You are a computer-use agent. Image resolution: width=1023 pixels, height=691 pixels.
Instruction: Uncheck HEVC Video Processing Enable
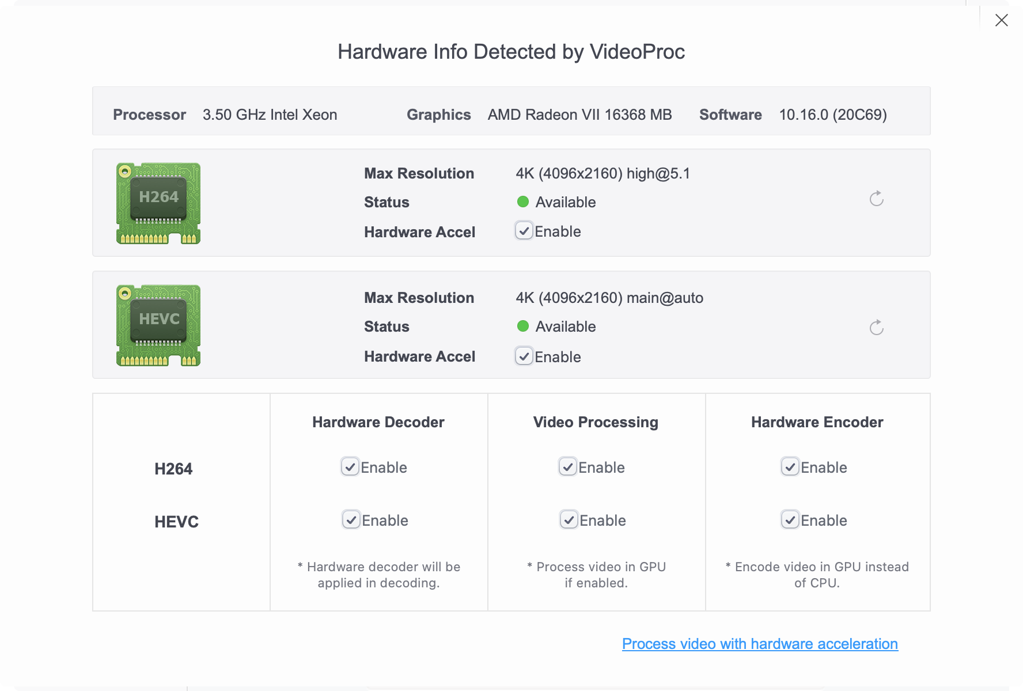[569, 520]
